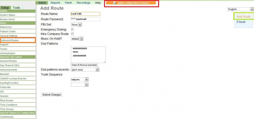Open Inbound Routes page

[x=18, y=61]
